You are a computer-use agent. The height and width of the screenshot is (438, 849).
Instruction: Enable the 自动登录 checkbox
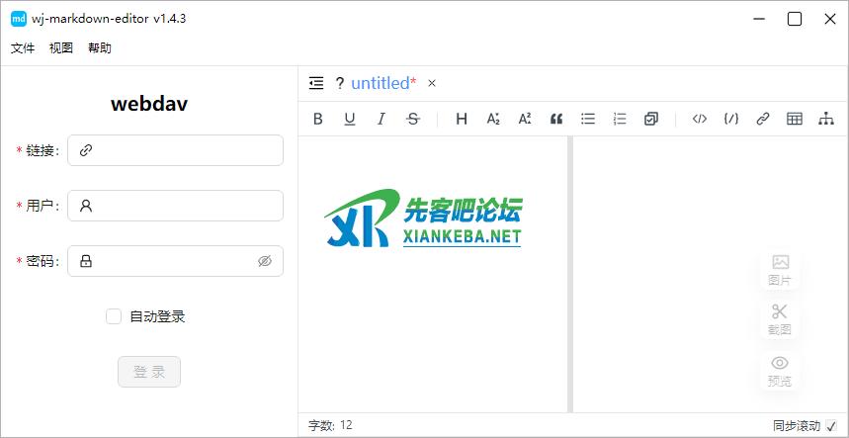(114, 316)
